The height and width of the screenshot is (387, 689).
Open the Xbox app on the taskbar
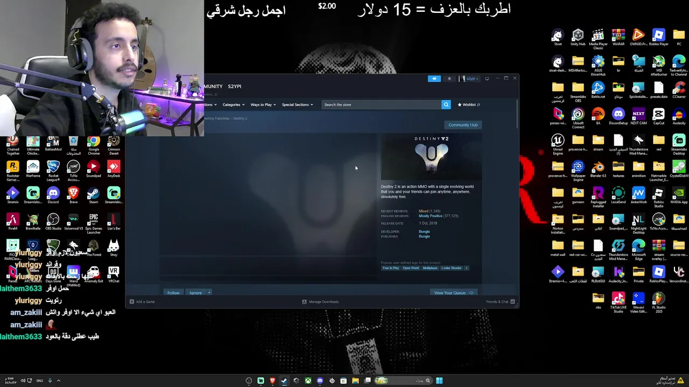point(308,381)
